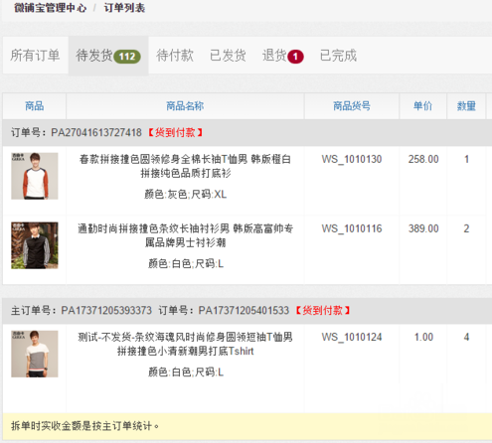Click quantity 4 for WS_1010124 row

(x=466, y=338)
